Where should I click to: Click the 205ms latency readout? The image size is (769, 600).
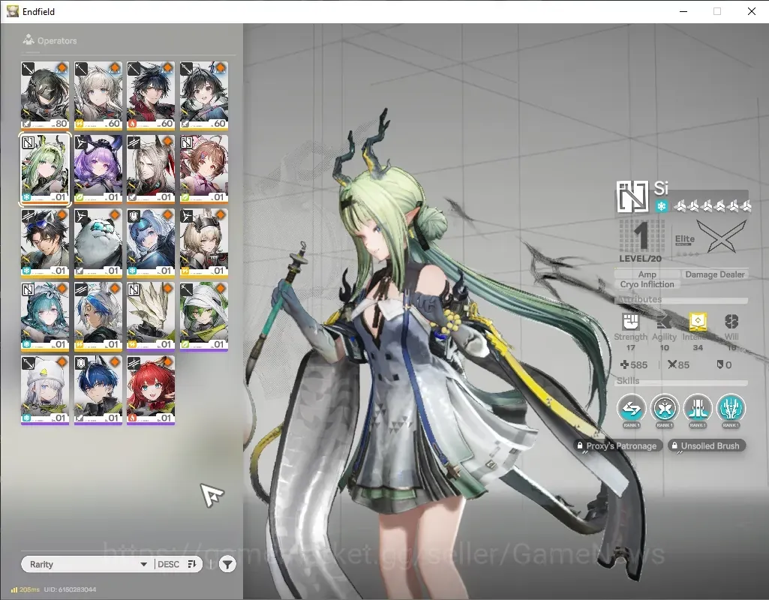(x=29, y=589)
